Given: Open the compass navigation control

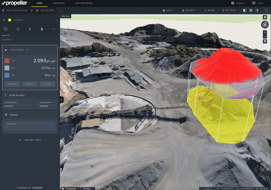Looking at the screenshot, I should tap(264, 25).
